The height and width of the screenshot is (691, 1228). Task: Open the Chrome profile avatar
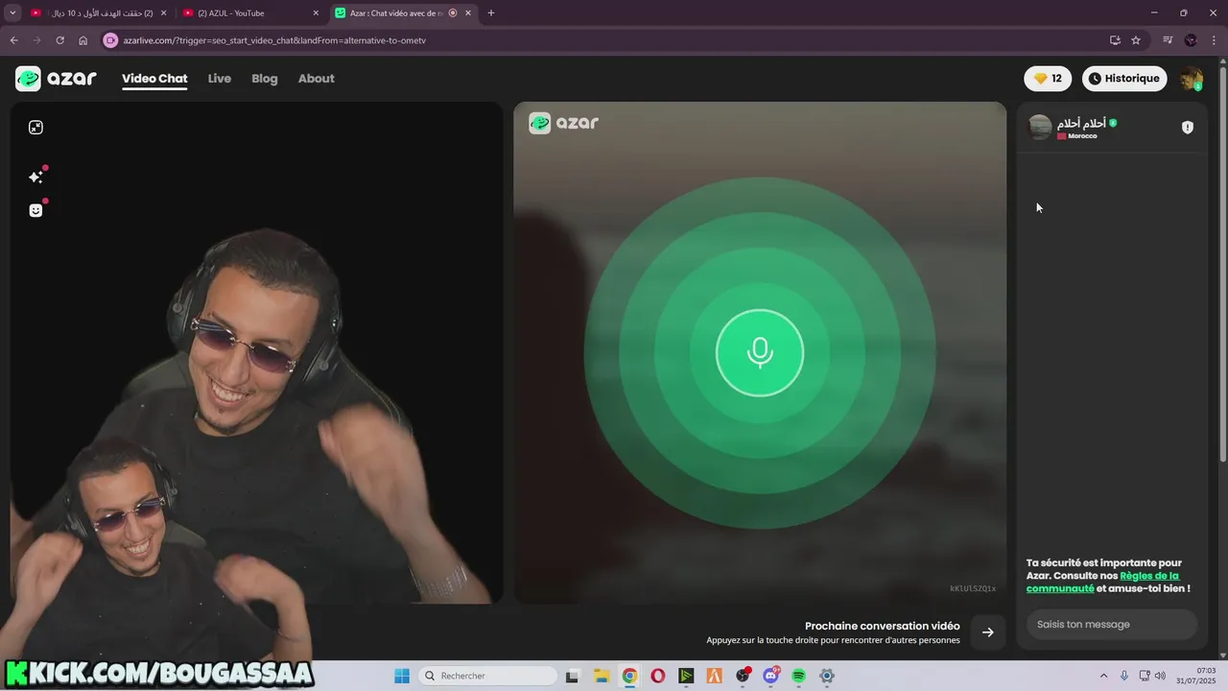[x=1191, y=40]
